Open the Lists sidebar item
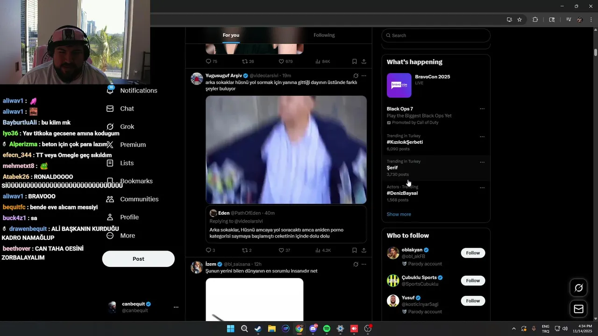The width and height of the screenshot is (598, 336). click(x=121, y=163)
